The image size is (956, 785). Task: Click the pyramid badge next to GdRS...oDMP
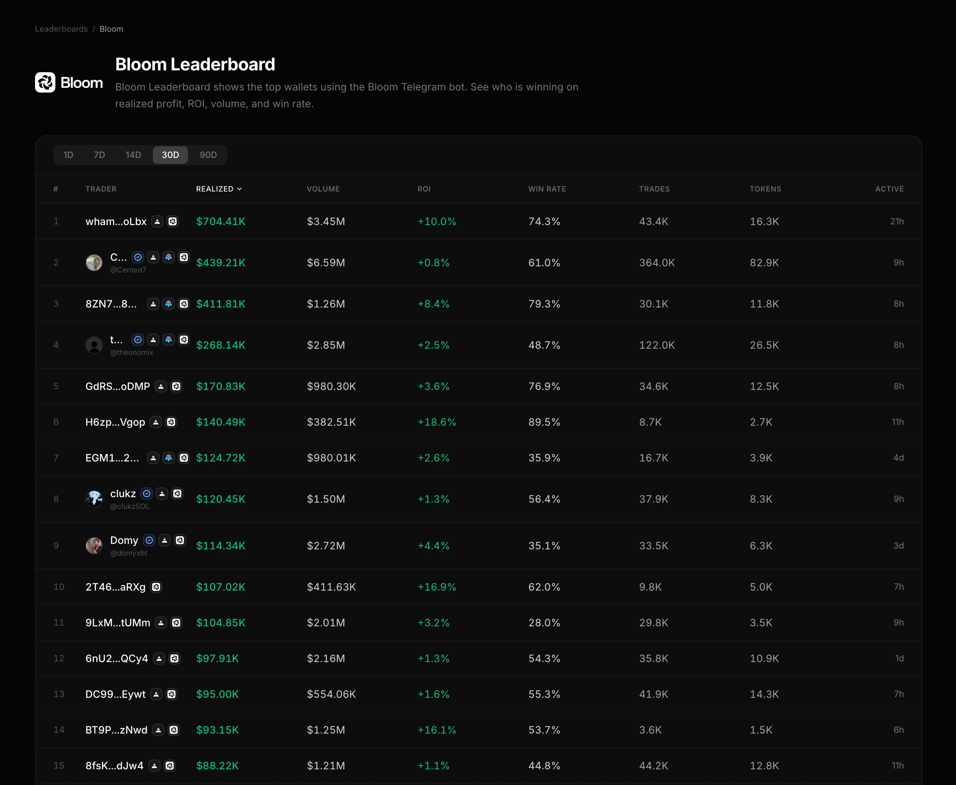tap(161, 386)
